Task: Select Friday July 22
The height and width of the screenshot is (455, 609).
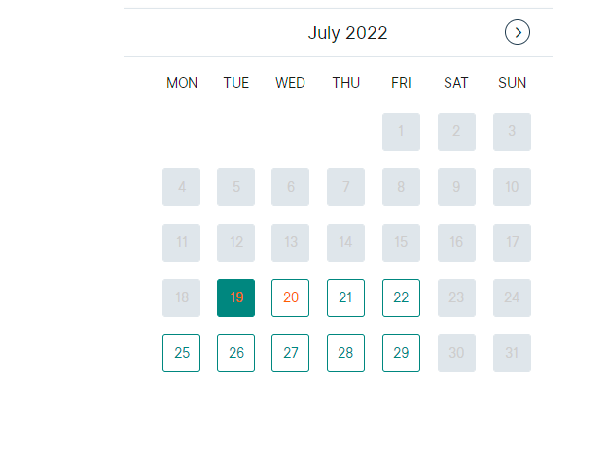Action: (401, 297)
